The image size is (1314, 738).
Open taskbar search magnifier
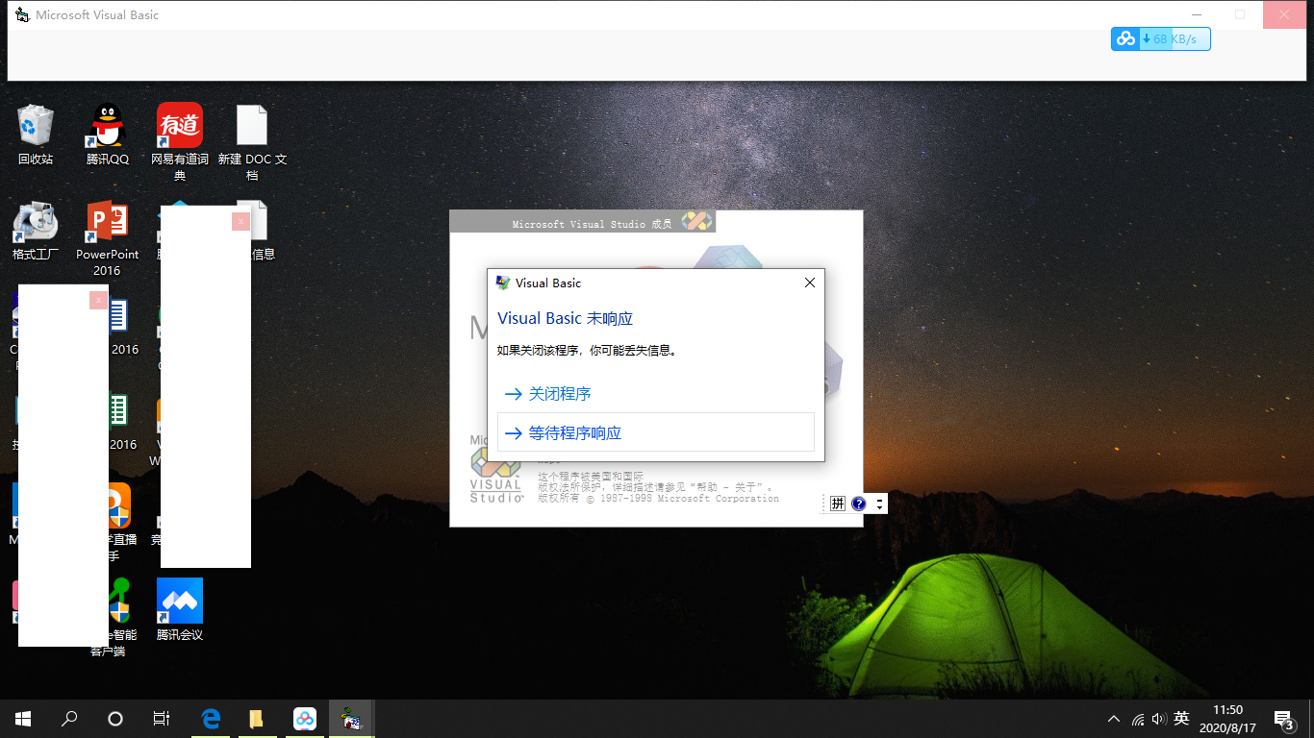point(69,718)
